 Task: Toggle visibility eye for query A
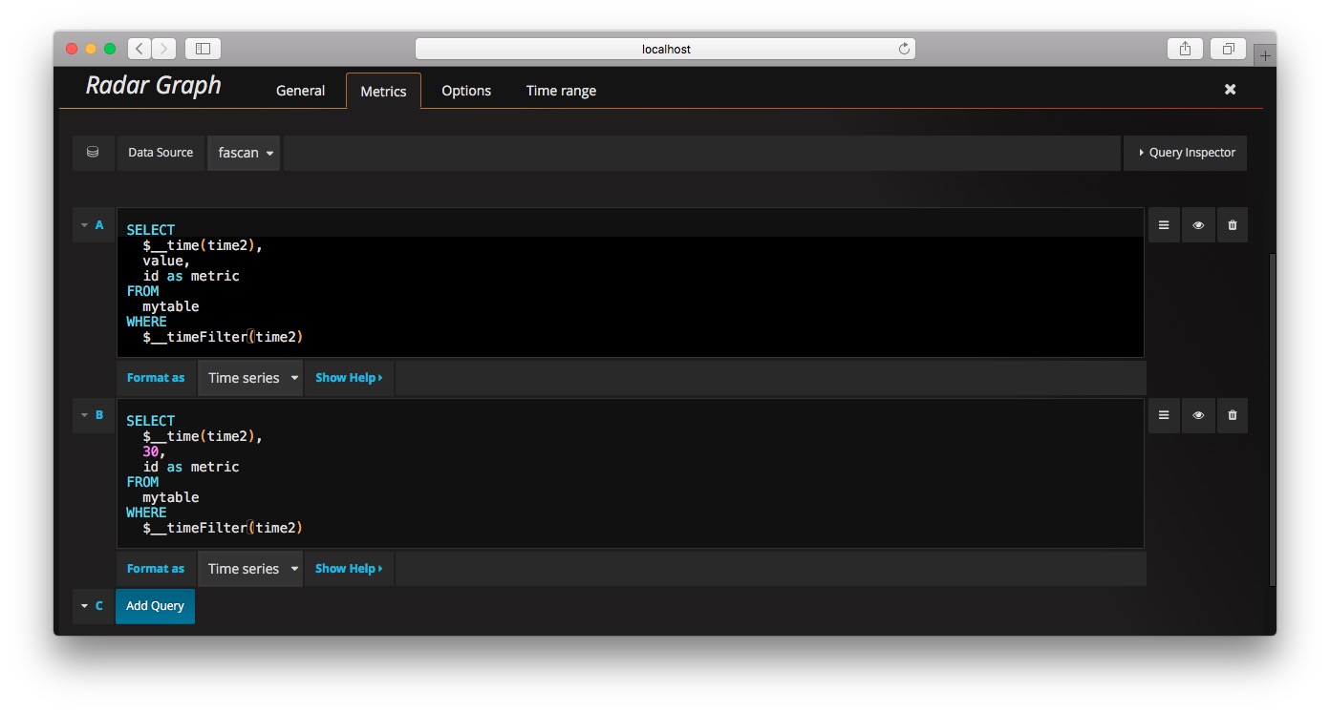click(x=1198, y=225)
